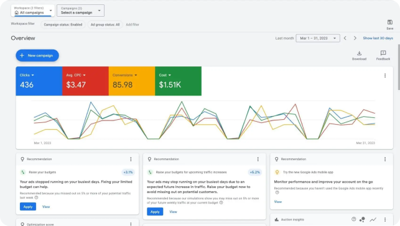
Task: Apply the upcoming traffic increases budget recommendation
Action: [155, 212]
